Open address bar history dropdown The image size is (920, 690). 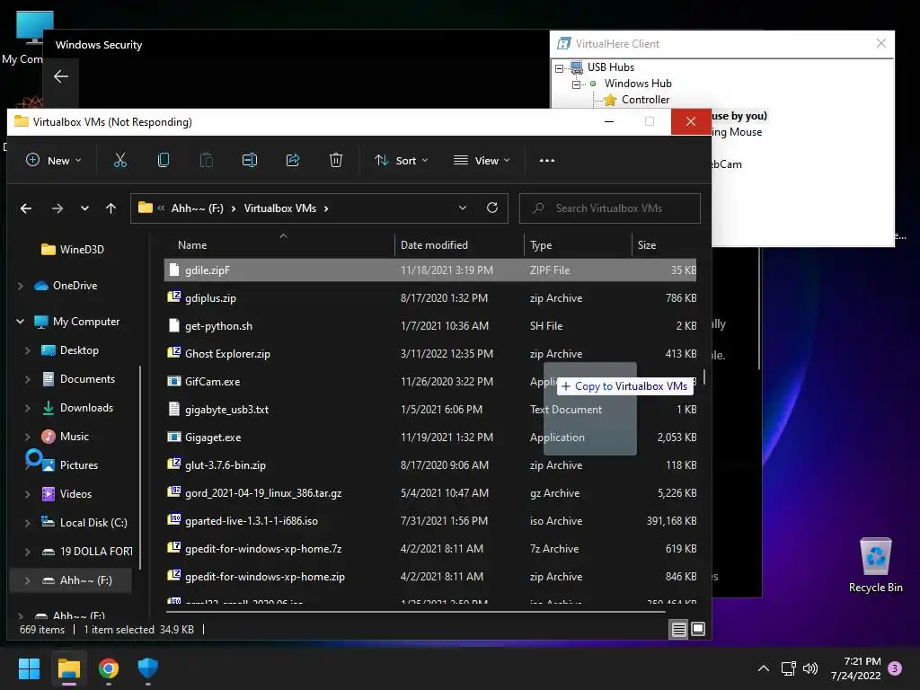click(463, 208)
